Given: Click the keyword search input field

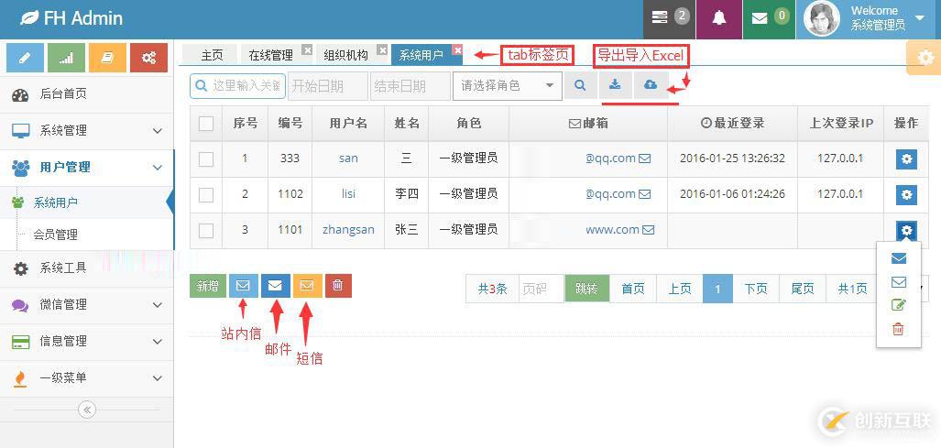Looking at the screenshot, I should (x=237, y=86).
